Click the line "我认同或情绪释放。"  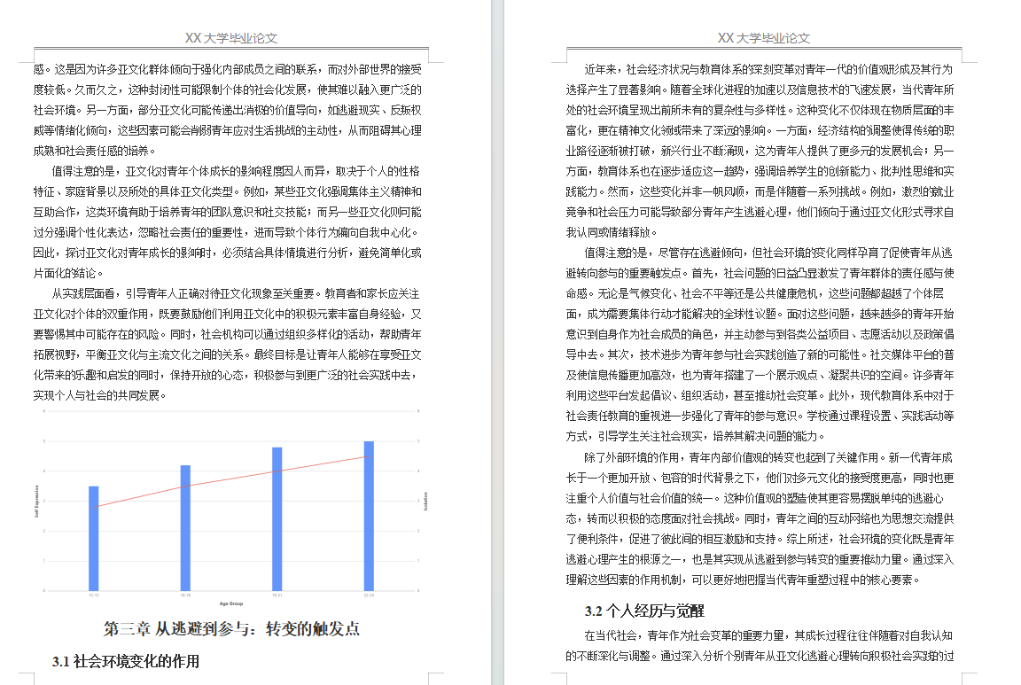(x=612, y=232)
